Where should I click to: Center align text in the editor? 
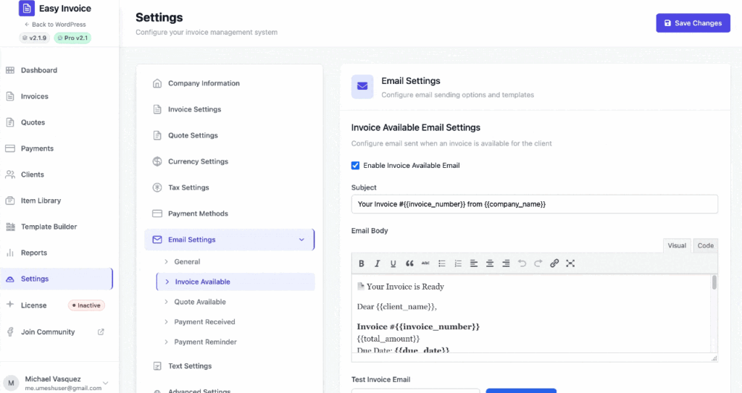coord(490,263)
